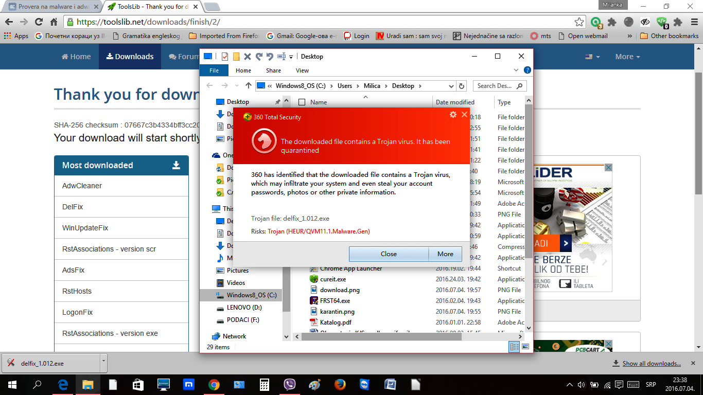Open TeamViewer from the taskbar

click(365, 385)
